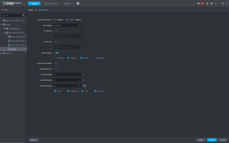
Task: Swap reader direction with arrows icon
Action: click(x=68, y=19)
